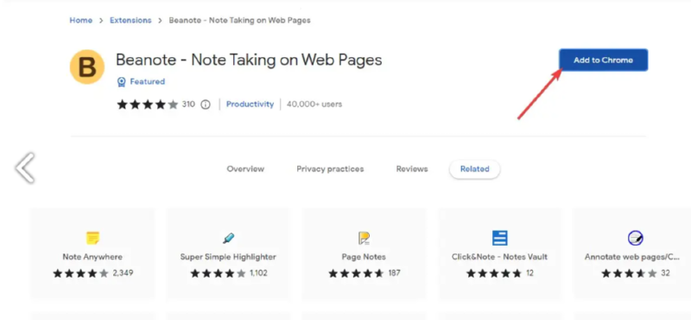Click the Note Anywhere sticky note icon

pyautogui.click(x=92, y=238)
